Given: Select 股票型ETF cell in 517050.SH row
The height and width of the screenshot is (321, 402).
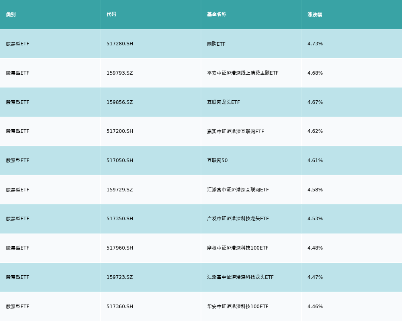Looking at the screenshot, I should pos(18,160).
